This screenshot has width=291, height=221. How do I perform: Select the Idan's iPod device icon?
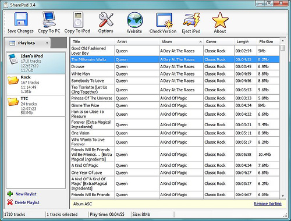coord(13,59)
